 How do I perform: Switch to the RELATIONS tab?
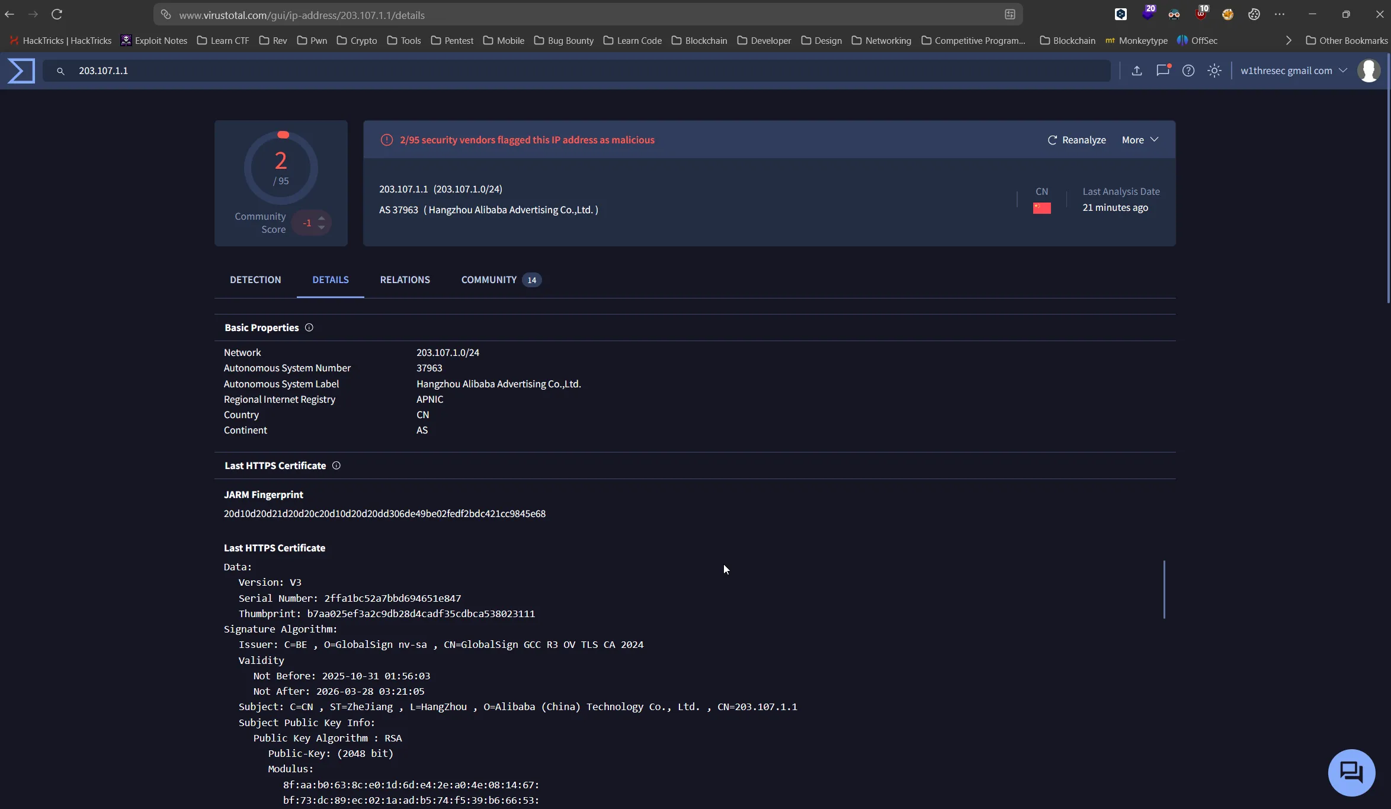coord(405,280)
